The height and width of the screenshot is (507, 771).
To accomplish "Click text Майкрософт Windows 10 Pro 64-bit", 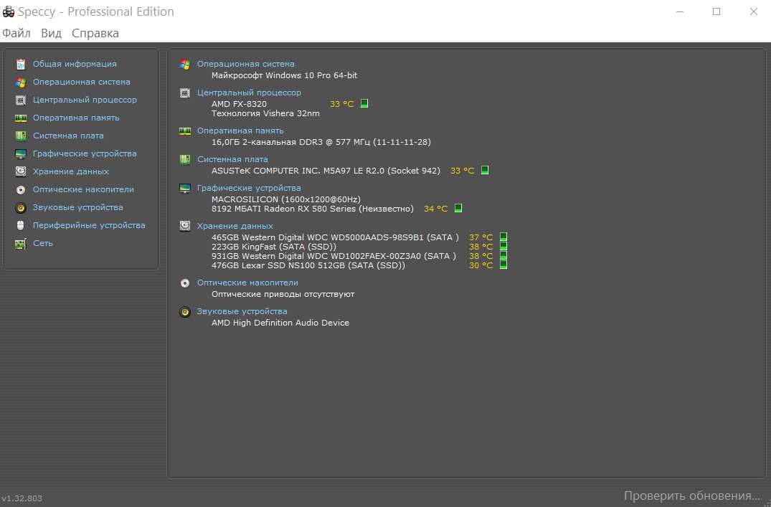I will coord(284,75).
